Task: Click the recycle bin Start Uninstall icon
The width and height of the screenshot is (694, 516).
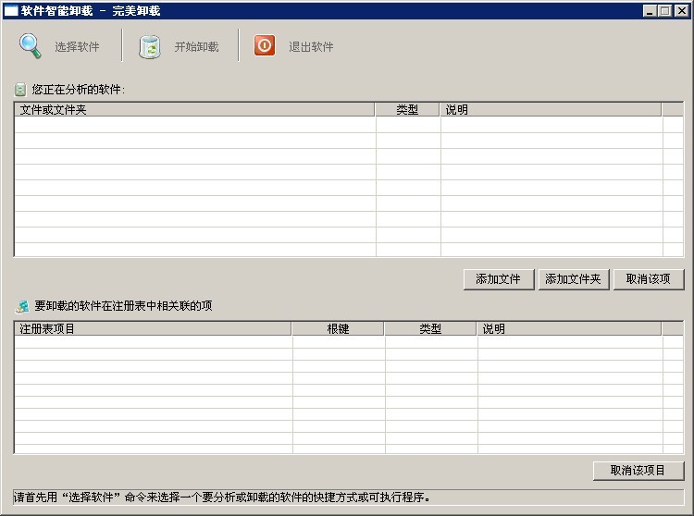Action: 150,46
